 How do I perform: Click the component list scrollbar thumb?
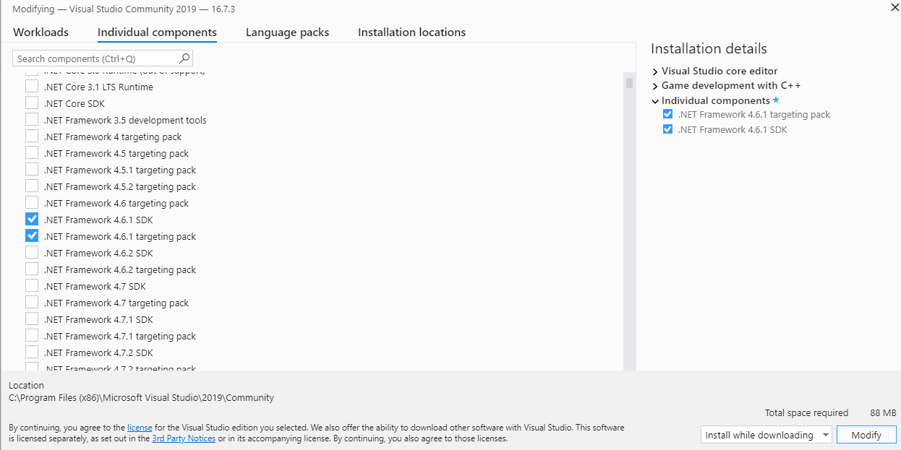coord(629,83)
